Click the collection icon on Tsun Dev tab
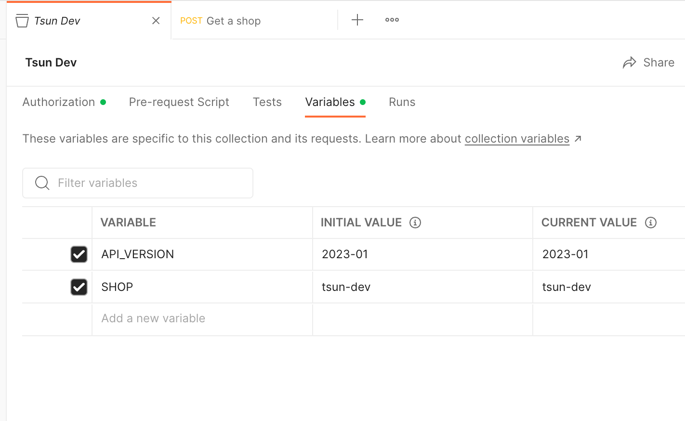This screenshot has width=685, height=421. (x=22, y=21)
